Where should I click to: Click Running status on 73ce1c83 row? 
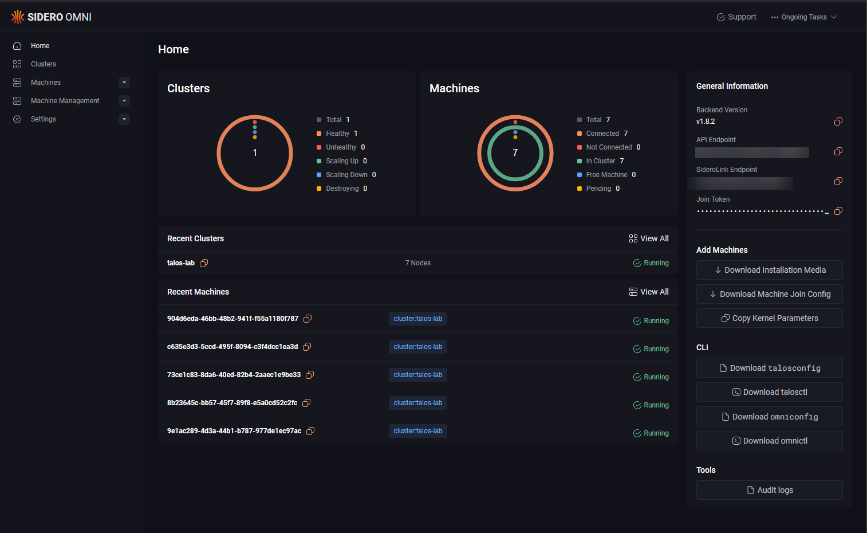pyautogui.click(x=651, y=377)
